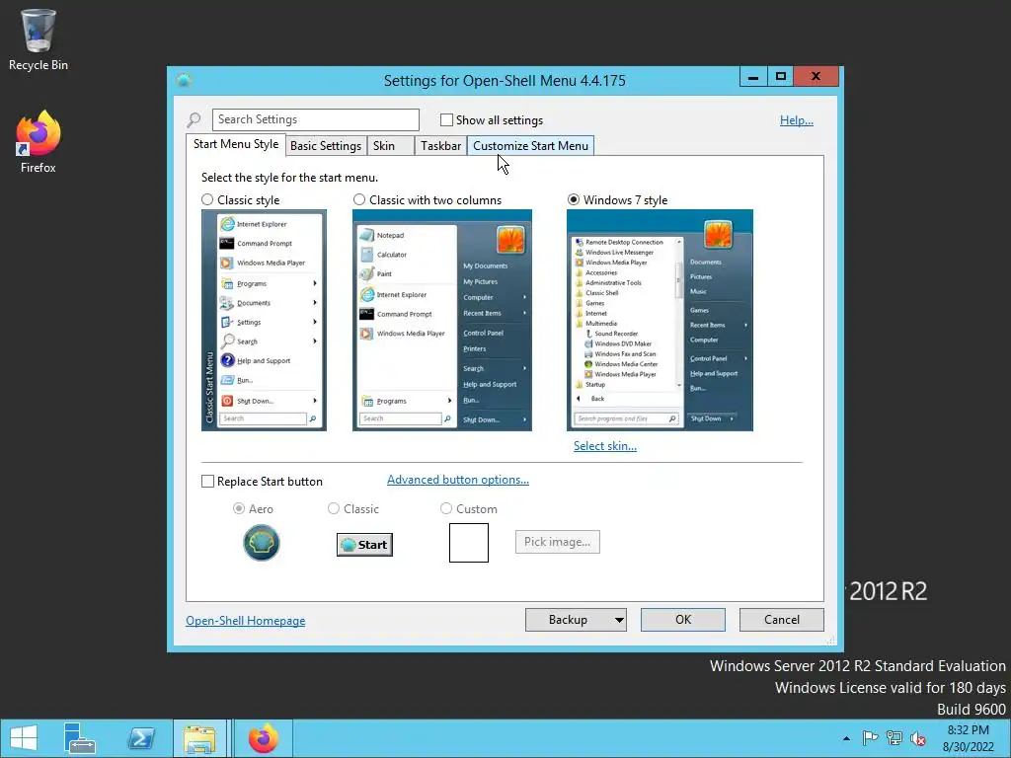Click the empty Custom image preview box
The width and height of the screenshot is (1011, 758).
coord(469,543)
